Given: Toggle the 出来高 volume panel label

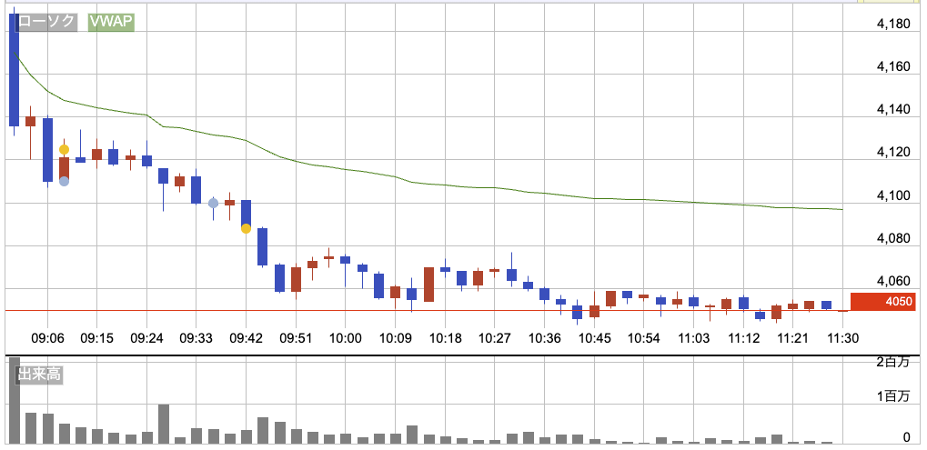Looking at the screenshot, I should [x=41, y=375].
